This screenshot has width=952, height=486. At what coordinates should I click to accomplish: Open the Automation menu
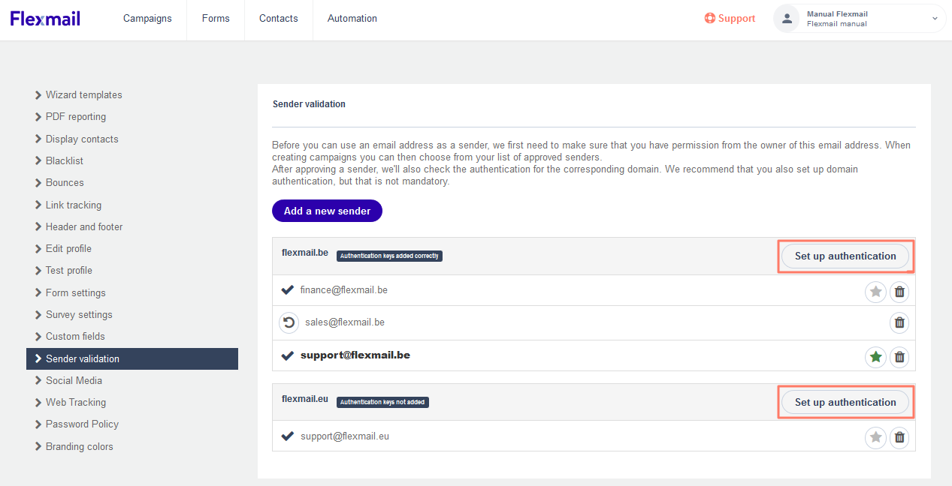point(352,19)
